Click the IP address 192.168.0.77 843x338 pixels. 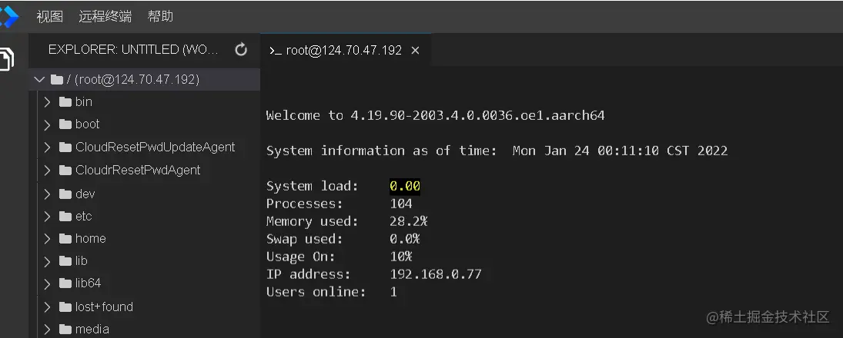click(436, 275)
